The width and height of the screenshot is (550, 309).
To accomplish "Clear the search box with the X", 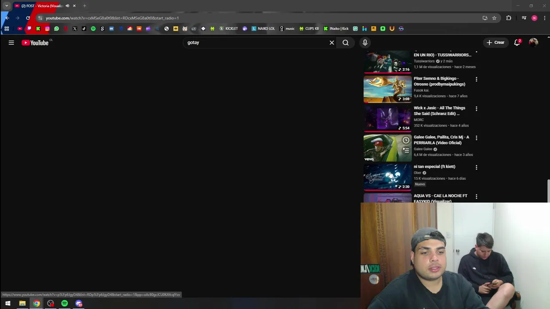I will (332, 42).
